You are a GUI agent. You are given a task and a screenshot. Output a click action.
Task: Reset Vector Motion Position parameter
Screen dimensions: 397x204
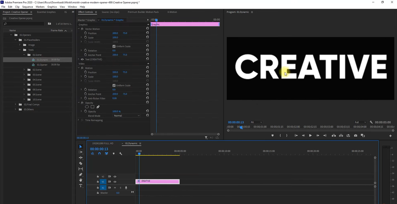[x=147, y=33]
